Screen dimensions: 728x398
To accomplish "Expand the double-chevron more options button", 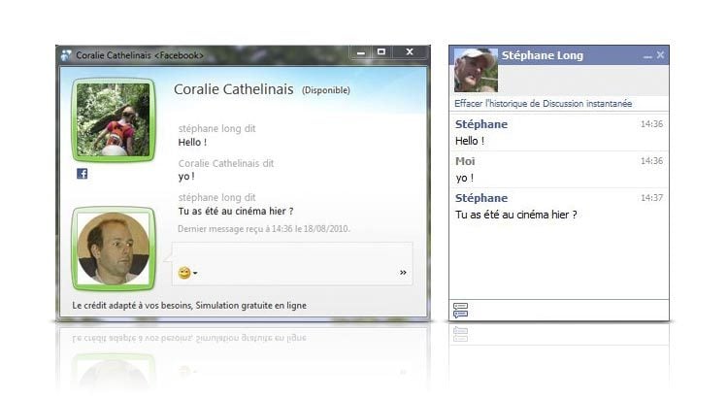I will click(x=403, y=273).
